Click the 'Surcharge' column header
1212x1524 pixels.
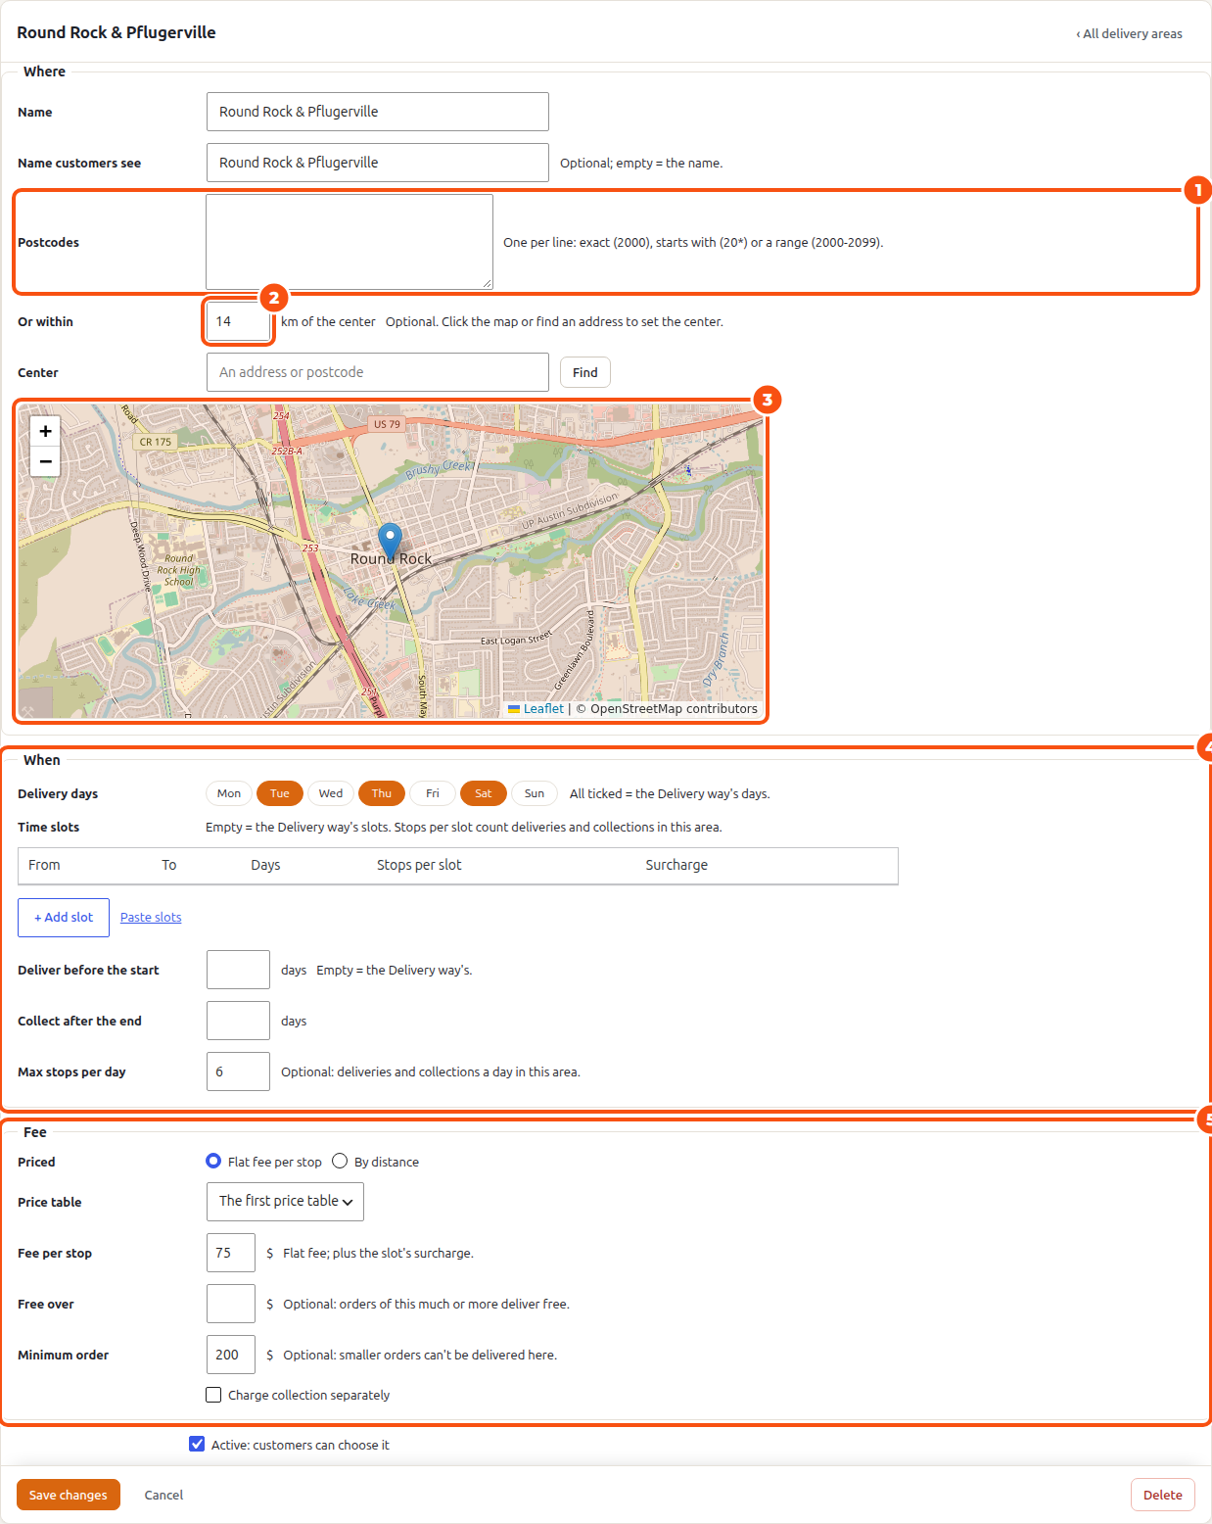[676, 865]
